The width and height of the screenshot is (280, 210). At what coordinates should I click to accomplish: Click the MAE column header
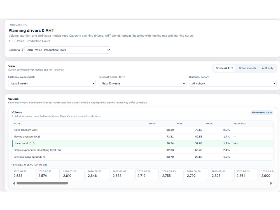[x=180, y=123]
